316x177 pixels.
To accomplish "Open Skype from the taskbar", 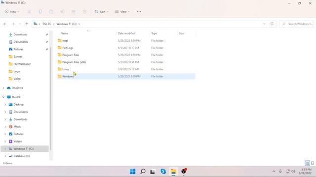I will (163, 172).
